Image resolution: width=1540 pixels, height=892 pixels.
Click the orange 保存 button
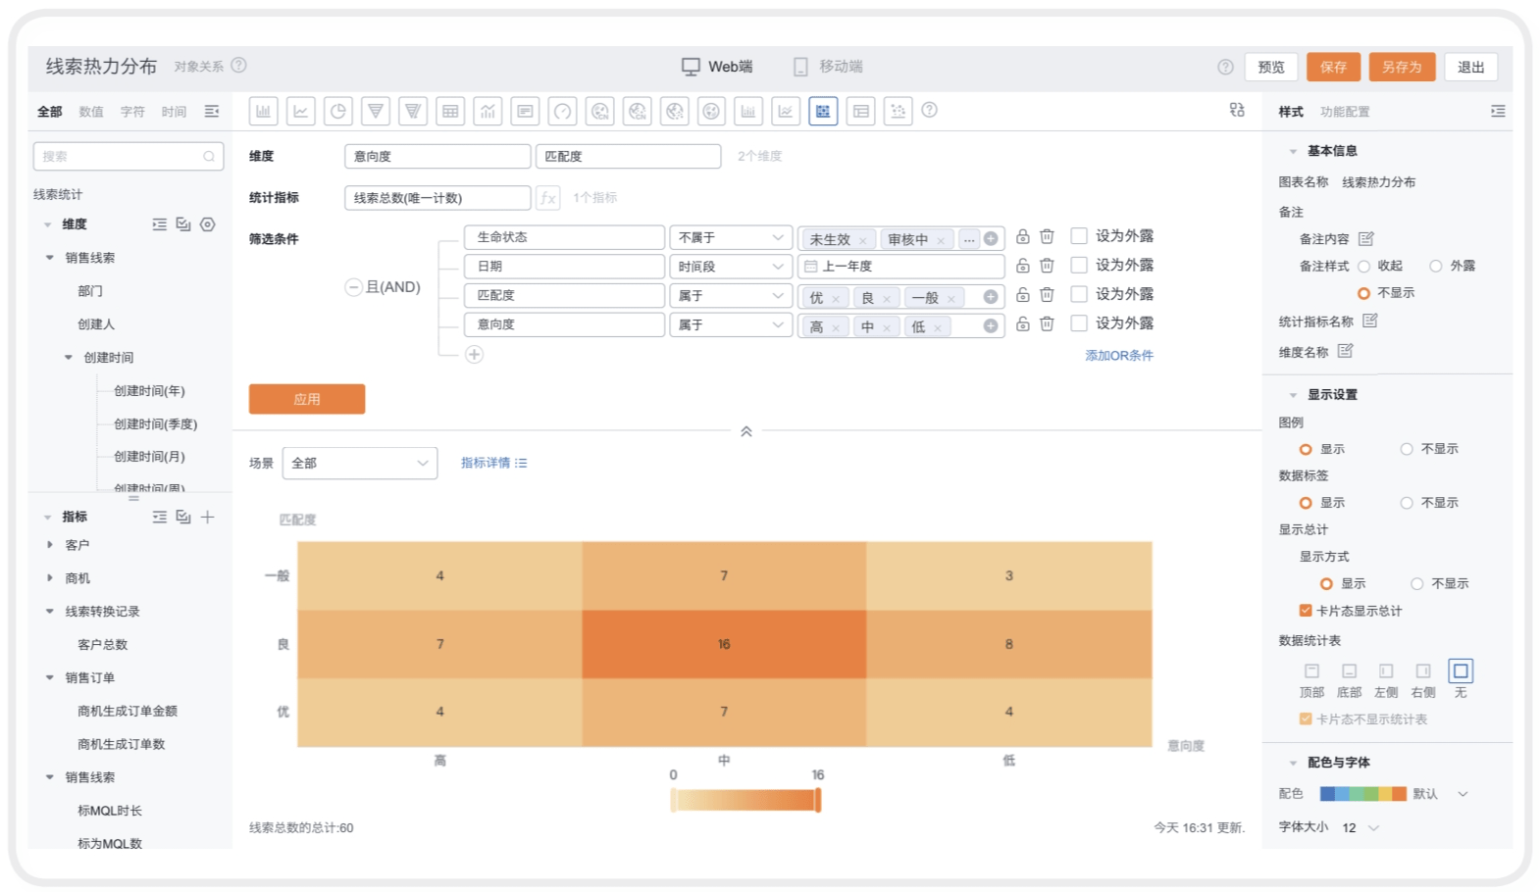pyautogui.click(x=1333, y=67)
